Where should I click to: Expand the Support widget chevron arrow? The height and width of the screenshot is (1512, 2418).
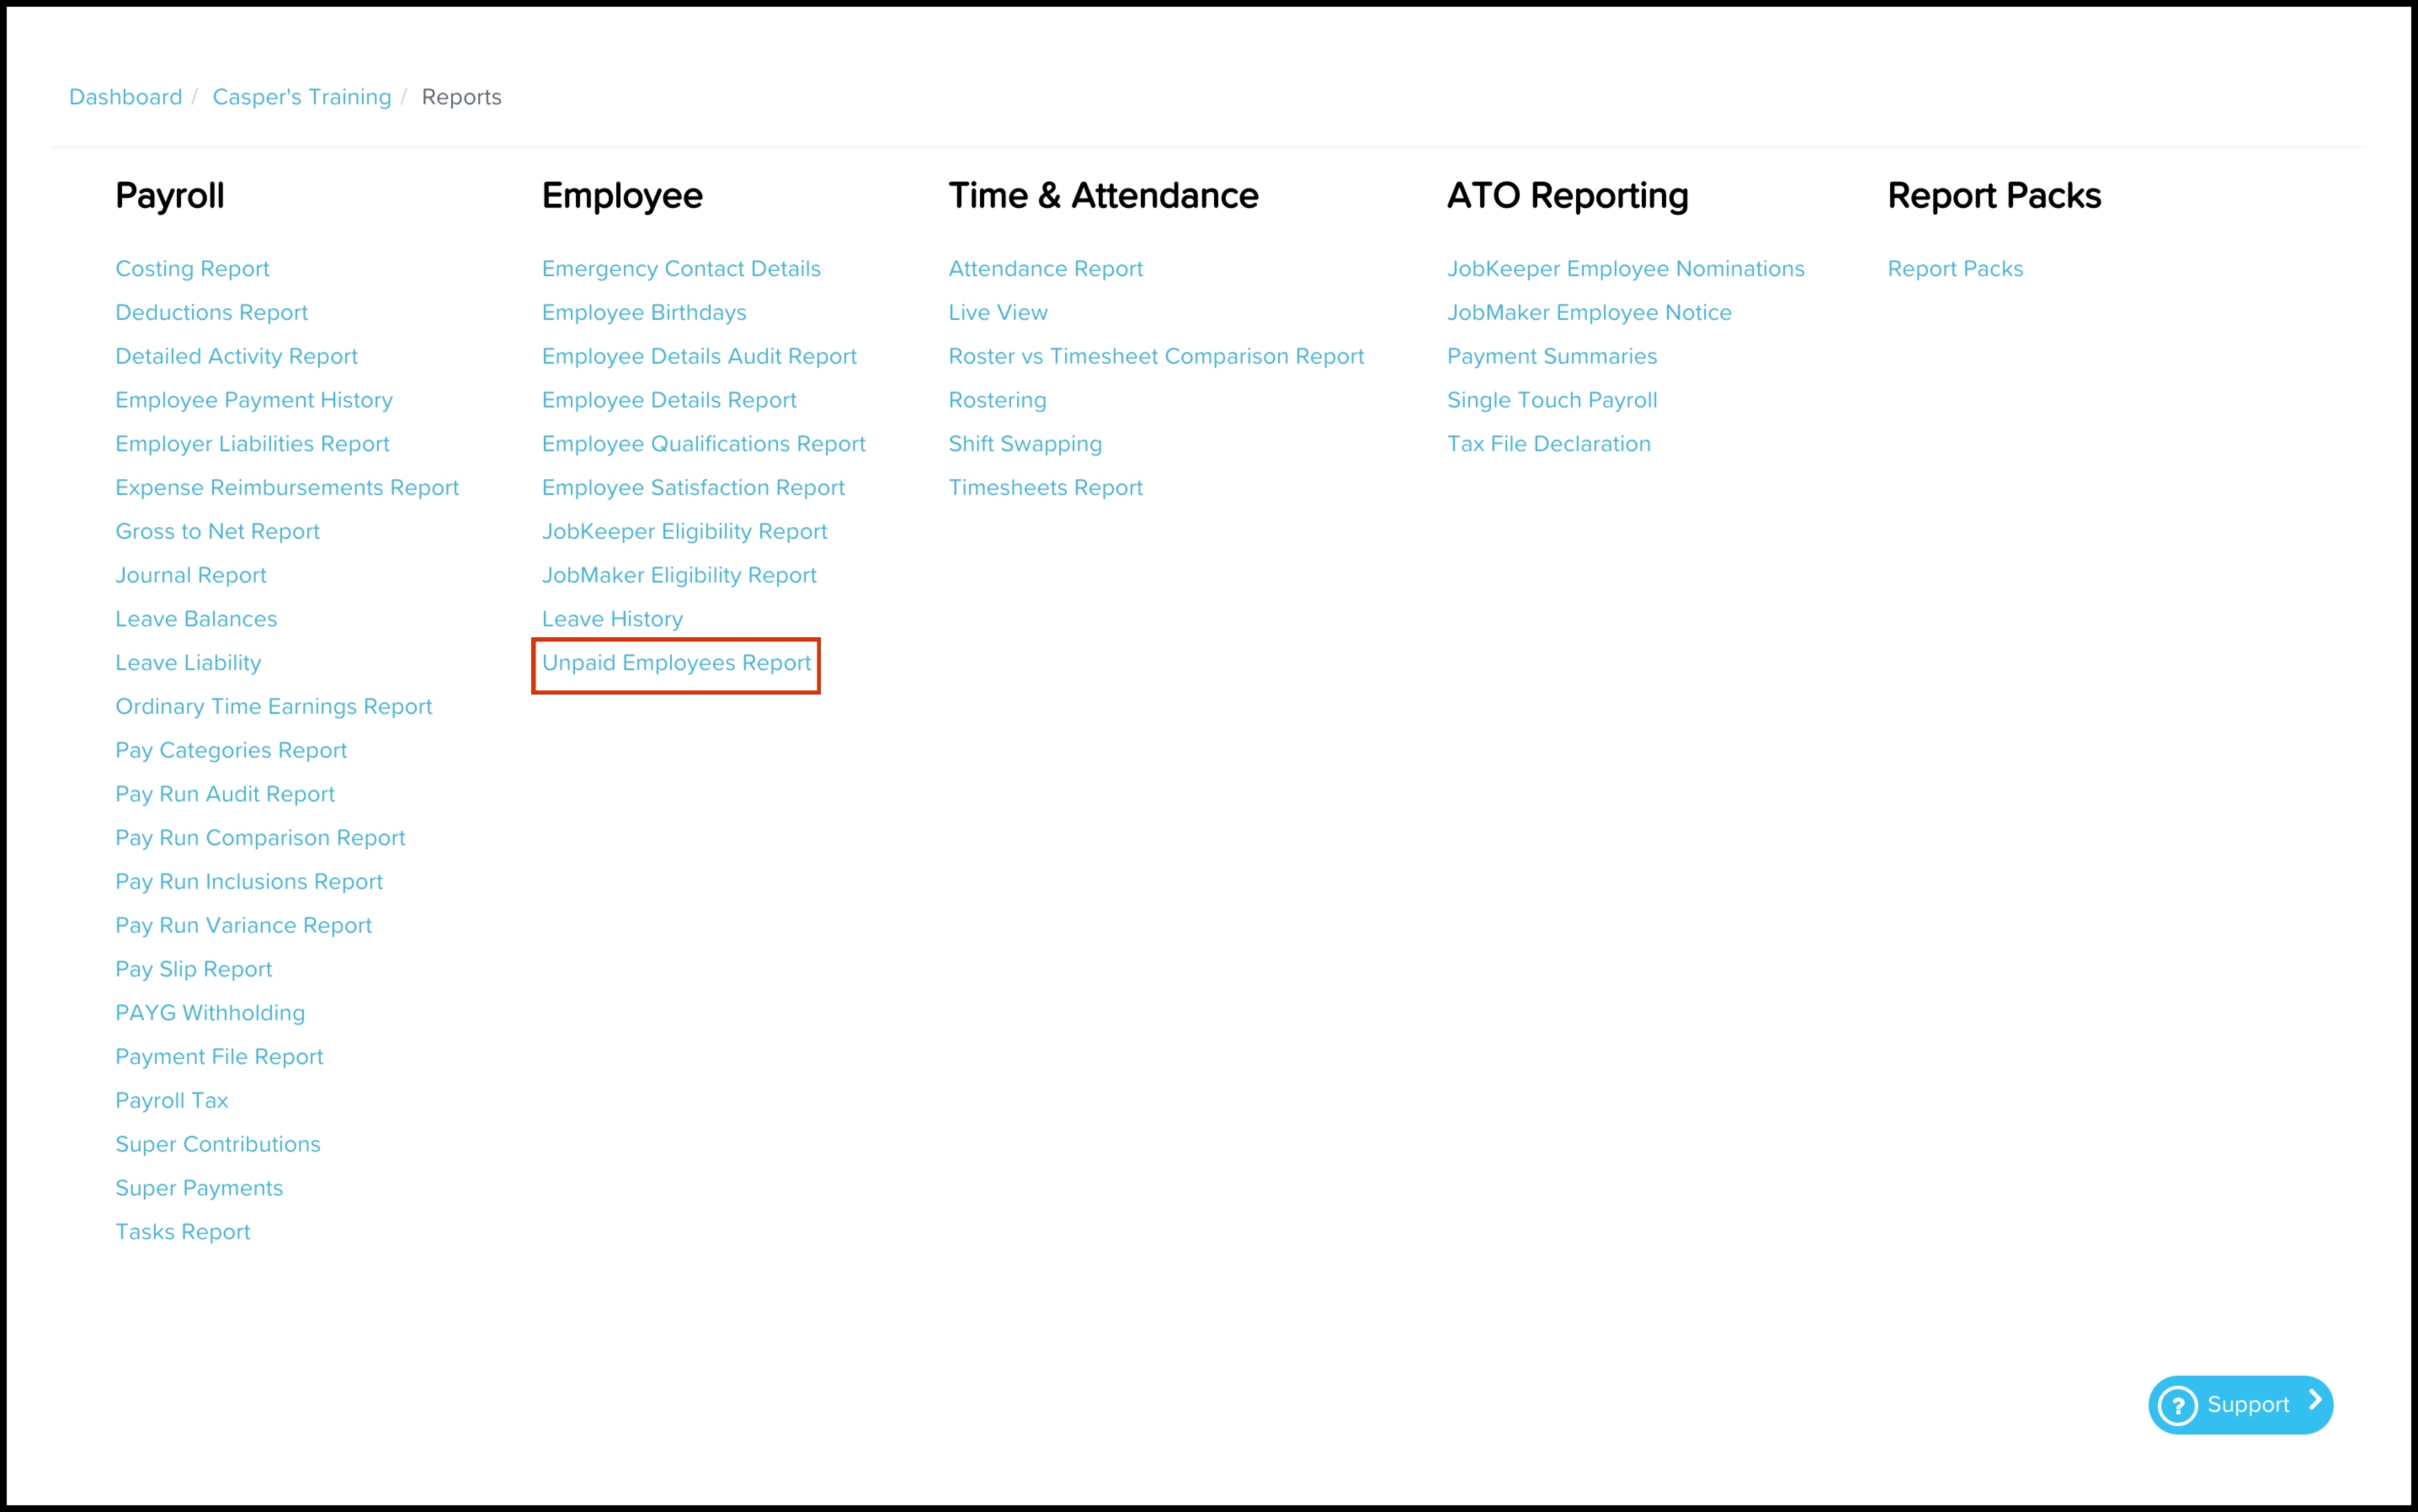click(x=2315, y=1401)
